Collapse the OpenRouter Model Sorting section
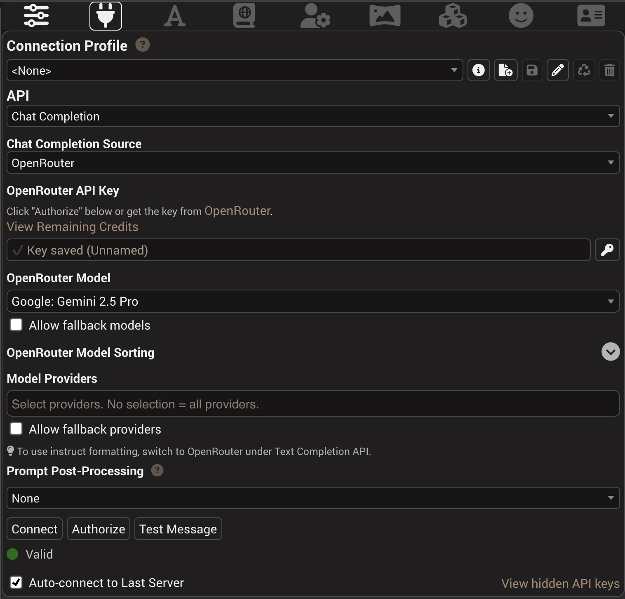The height and width of the screenshot is (599, 625). coord(611,352)
